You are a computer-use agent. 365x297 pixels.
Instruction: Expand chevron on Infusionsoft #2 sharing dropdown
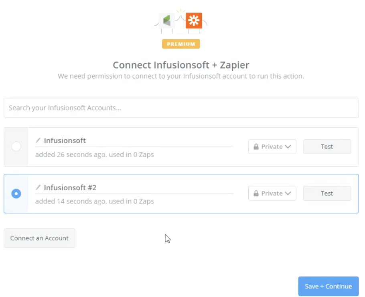[288, 193]
